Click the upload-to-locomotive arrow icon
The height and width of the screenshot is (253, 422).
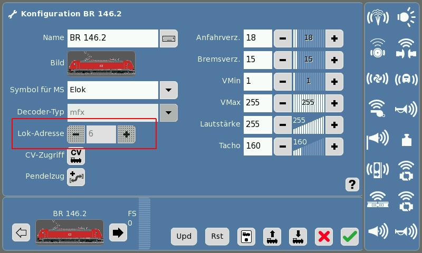coord(272,236)
